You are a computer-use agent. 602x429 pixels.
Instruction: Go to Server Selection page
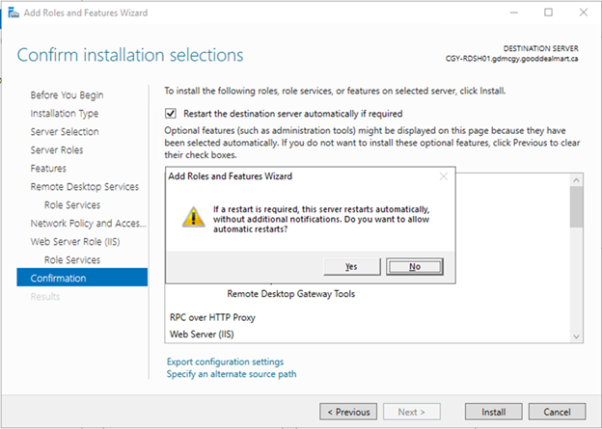pos(64,132)
